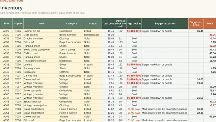This screenshot has height=122, width=216.
Task: Click the Age bucket column header
Action: 134,23
